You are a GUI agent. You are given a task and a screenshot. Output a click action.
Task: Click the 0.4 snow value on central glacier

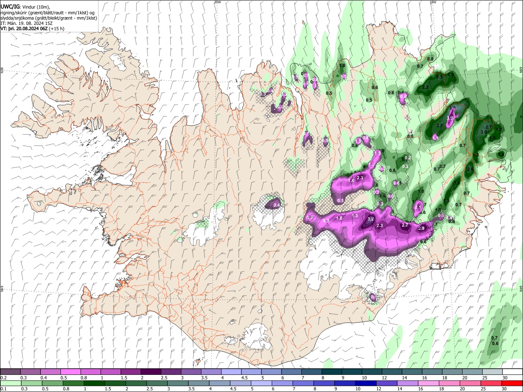277,205
